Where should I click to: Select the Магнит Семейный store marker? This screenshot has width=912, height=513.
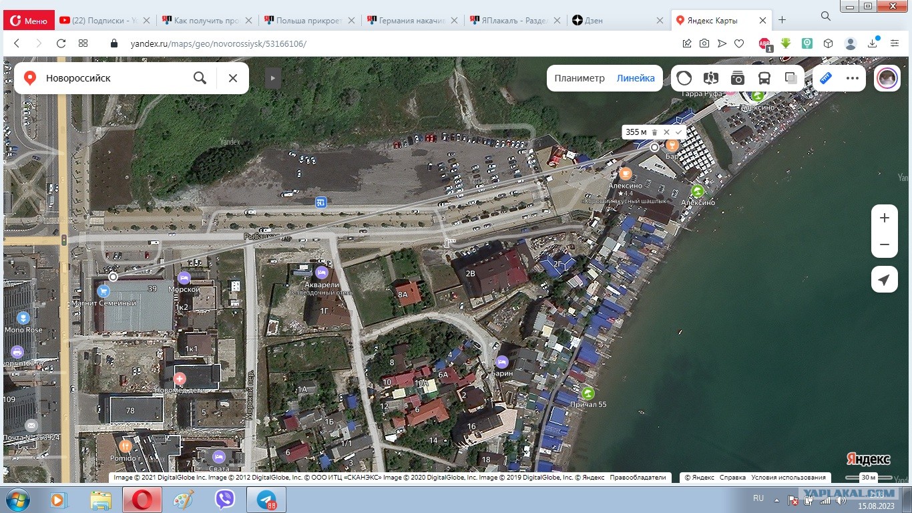(x=103, y=291)
